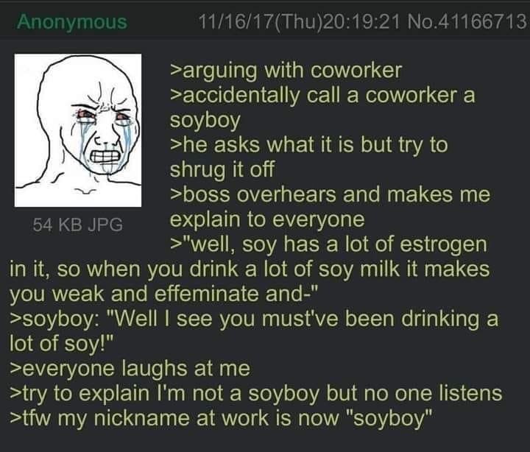Select the ">arguing with coworker" greentext line
Image resolution: width=530 pixels, height=452 pixels.
click(x=286, y=71)
